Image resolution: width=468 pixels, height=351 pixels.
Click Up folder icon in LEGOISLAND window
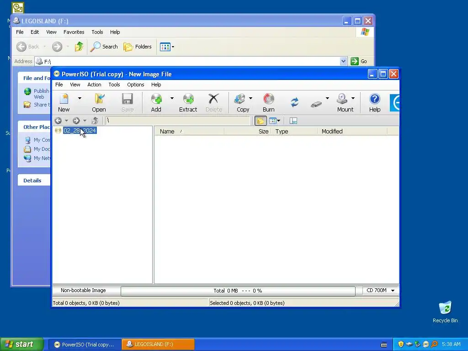[x=79, y=47]
